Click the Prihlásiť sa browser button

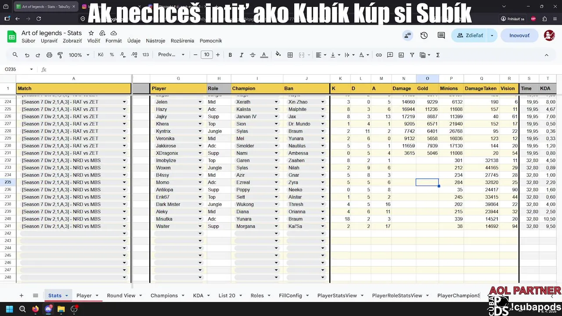(x=513, y=19)
